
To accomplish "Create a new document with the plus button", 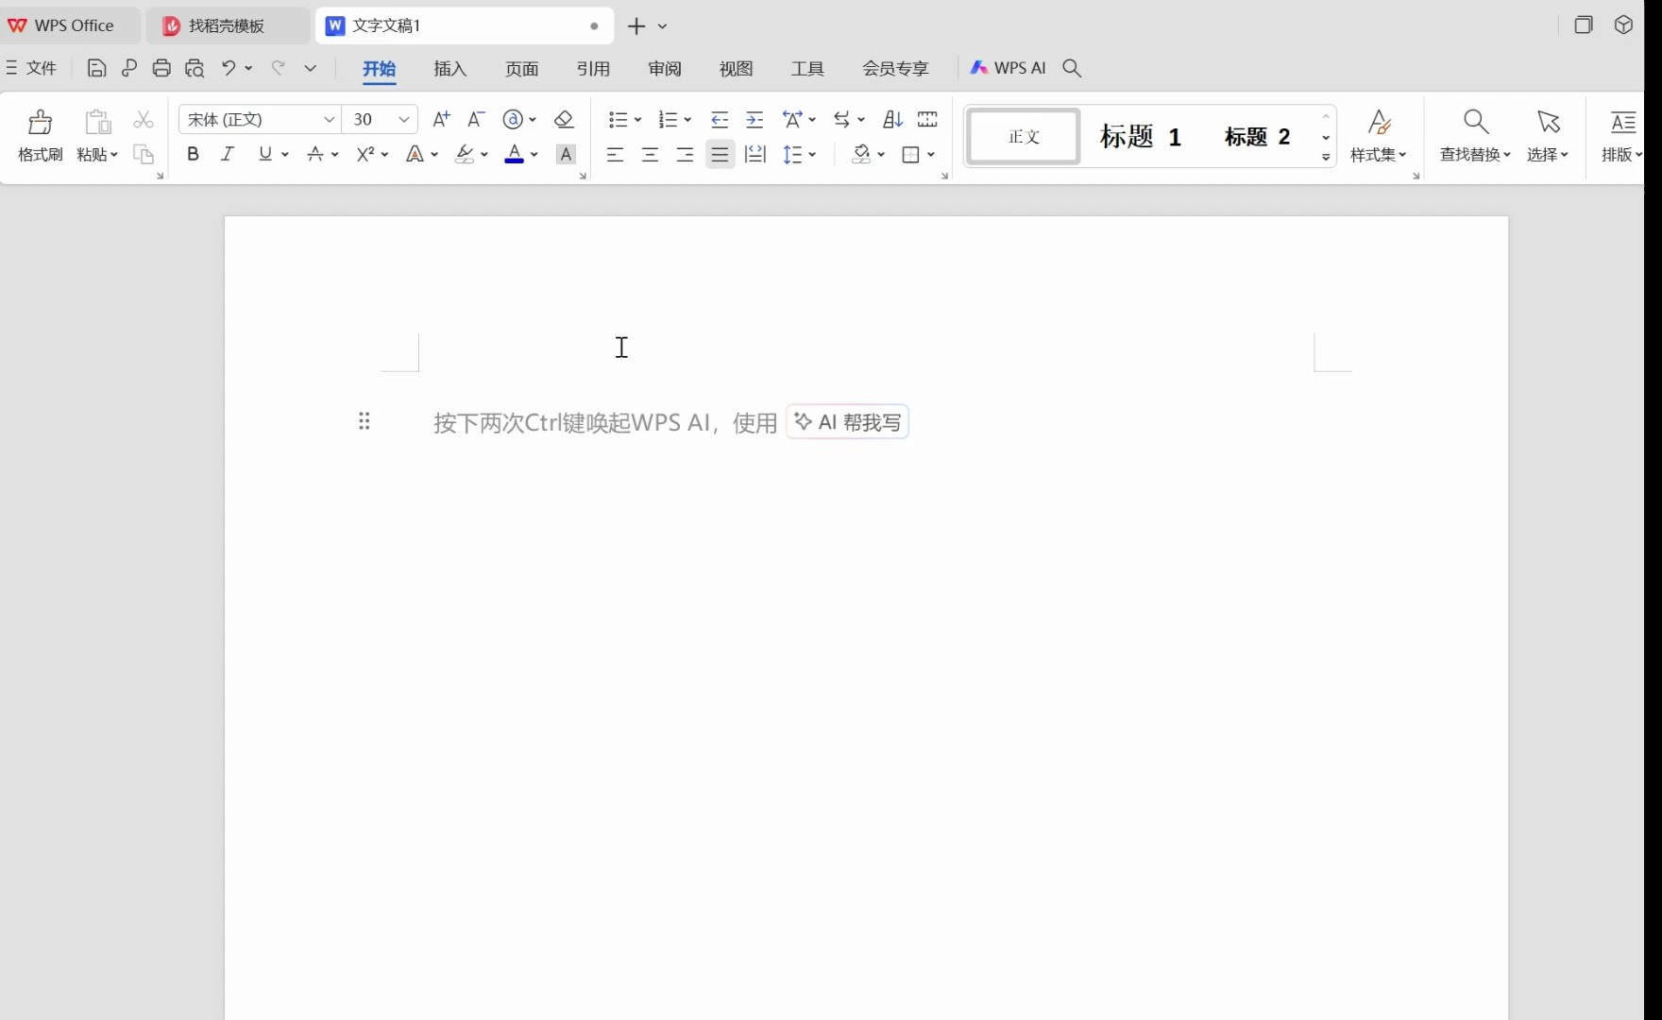I will coord(635,26).
